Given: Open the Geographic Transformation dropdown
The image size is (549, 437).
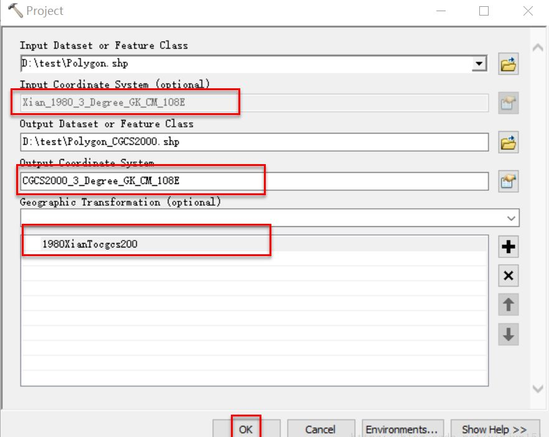Looking at the screenshot, I should click(511, 218).
